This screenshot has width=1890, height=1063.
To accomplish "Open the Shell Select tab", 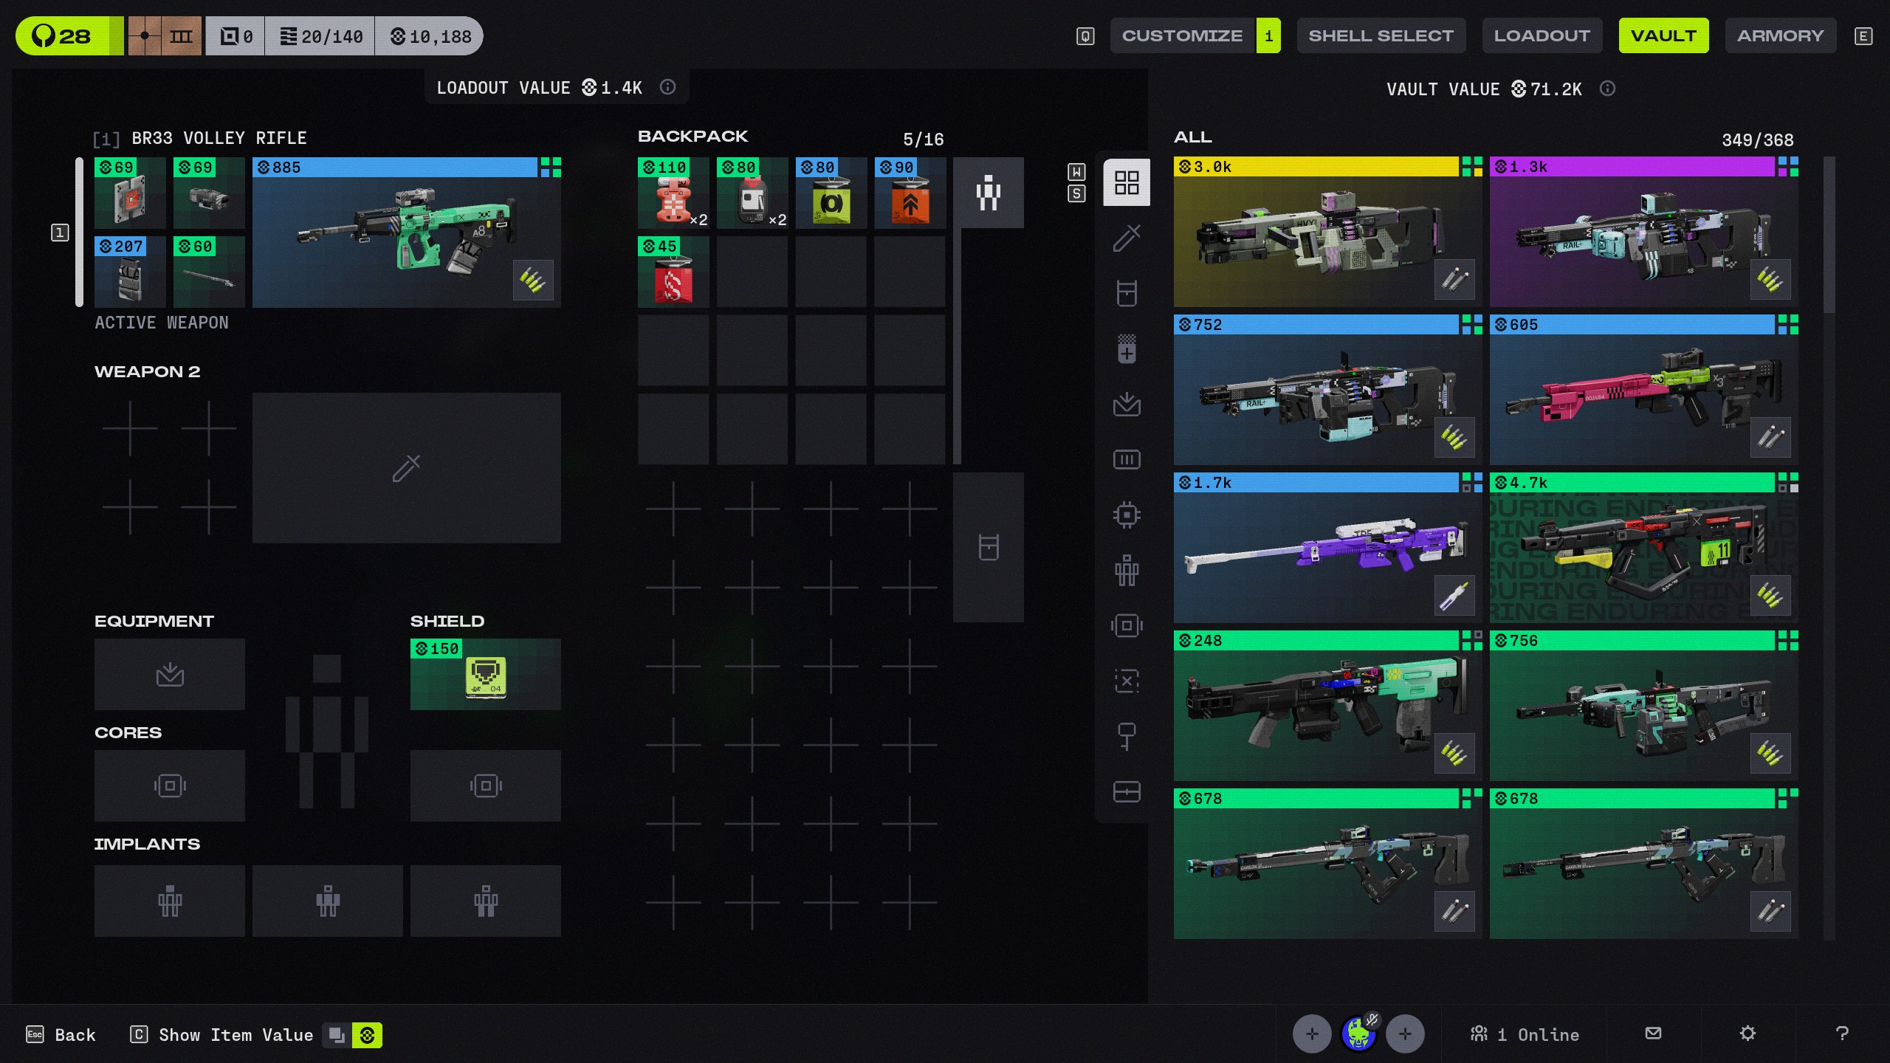I will point(1381,35).
